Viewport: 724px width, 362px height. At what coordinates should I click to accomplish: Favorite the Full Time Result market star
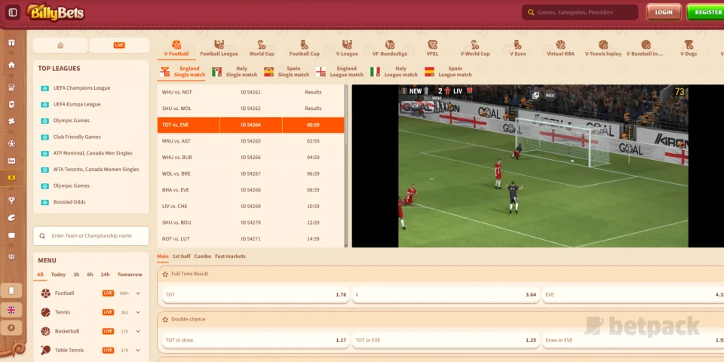pyautogui.click(x=165, y=274)
